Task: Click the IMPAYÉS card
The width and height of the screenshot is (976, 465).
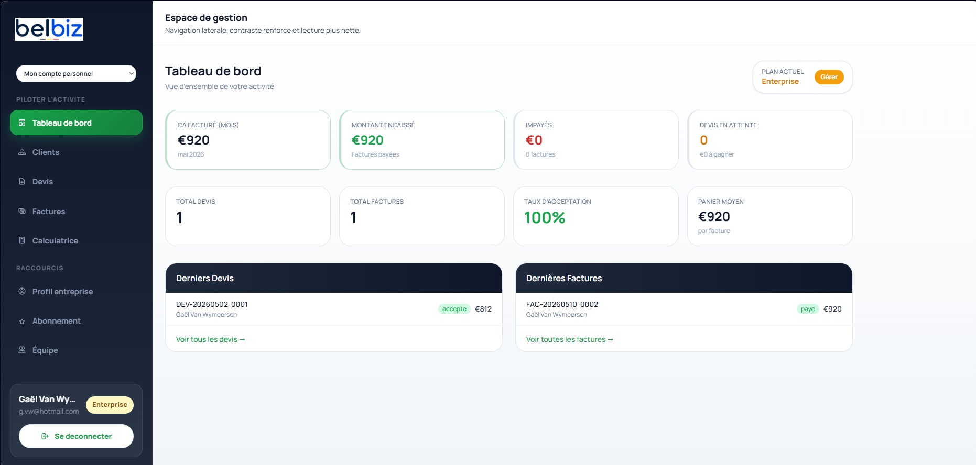Action: [x=596, y=140]
